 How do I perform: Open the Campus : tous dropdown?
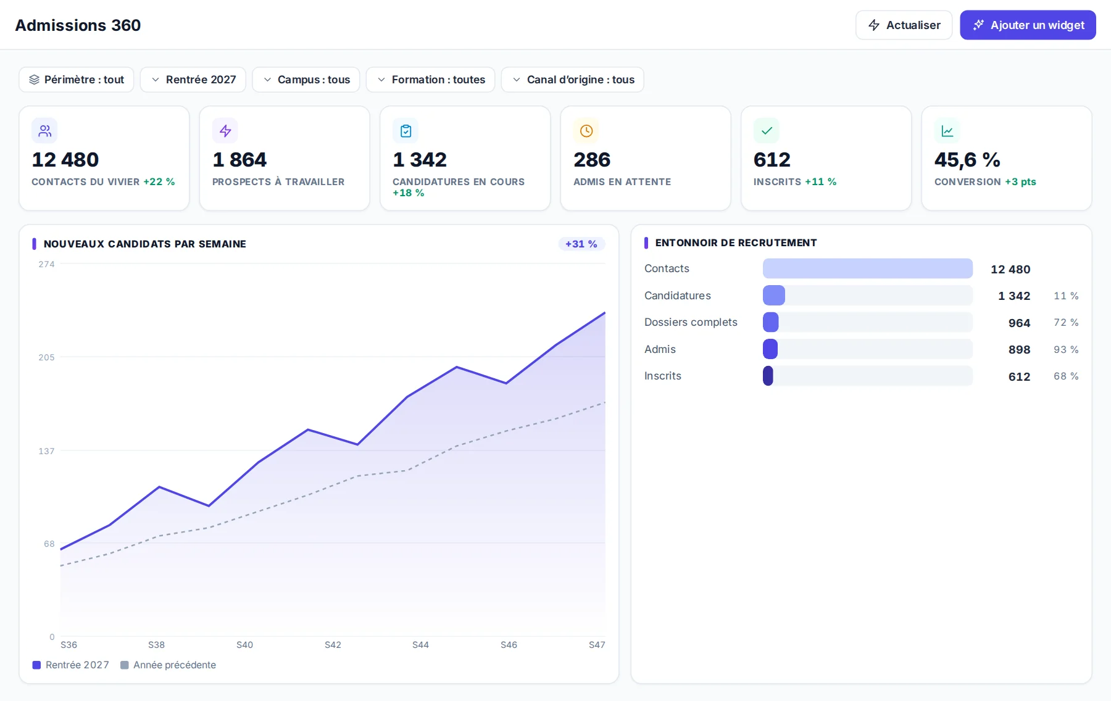pos(306,80)
